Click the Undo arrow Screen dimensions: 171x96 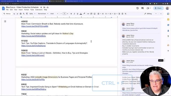click(x=14, y=14)
